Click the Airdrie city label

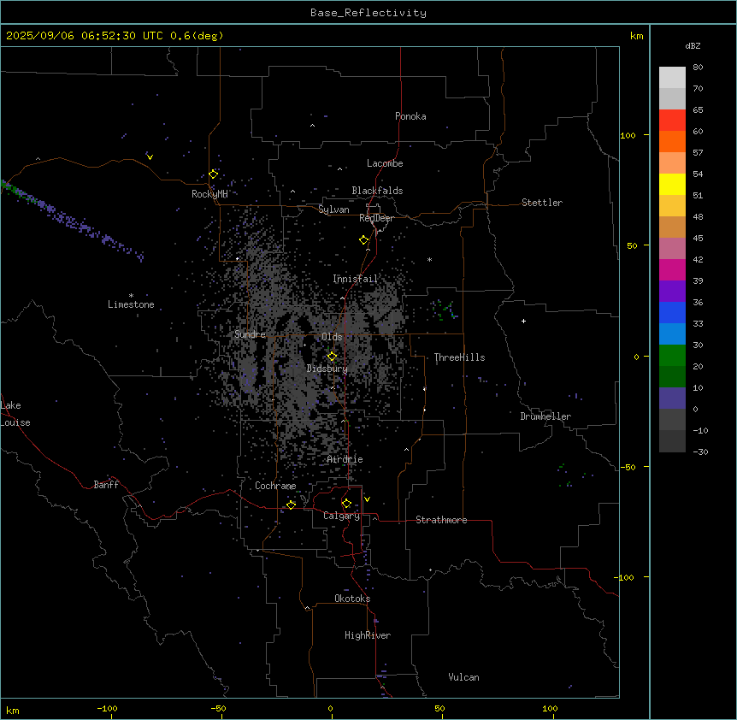pyautogui.click(x=345, y=459)
